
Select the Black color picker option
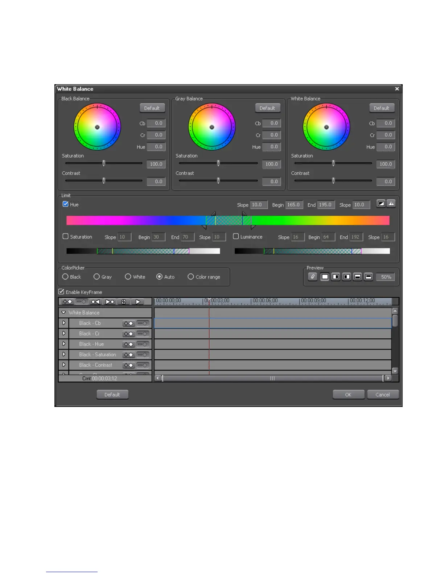tap(65, 277)
